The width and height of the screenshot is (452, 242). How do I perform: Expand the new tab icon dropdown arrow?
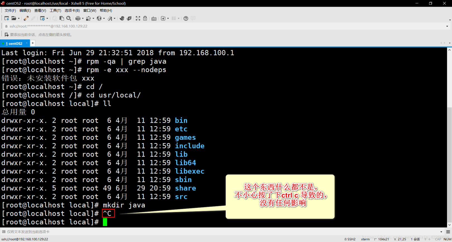(168, 18)
